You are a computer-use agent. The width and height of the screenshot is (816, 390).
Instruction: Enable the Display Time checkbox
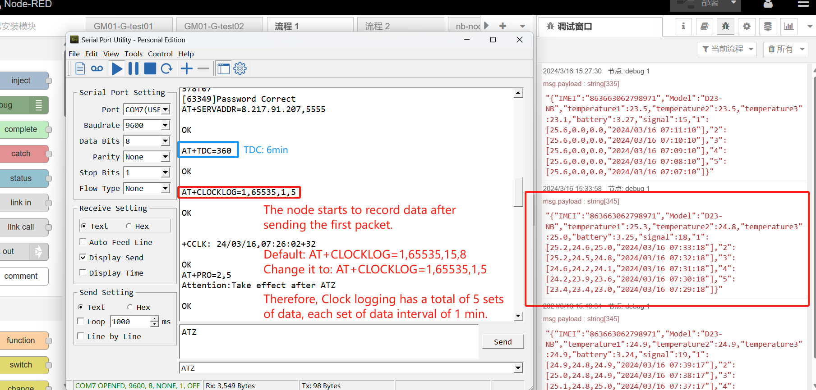(83, 272)
